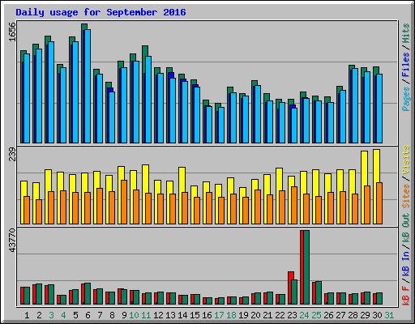
Task: Select green day label "17"
Action: (219, 315)
